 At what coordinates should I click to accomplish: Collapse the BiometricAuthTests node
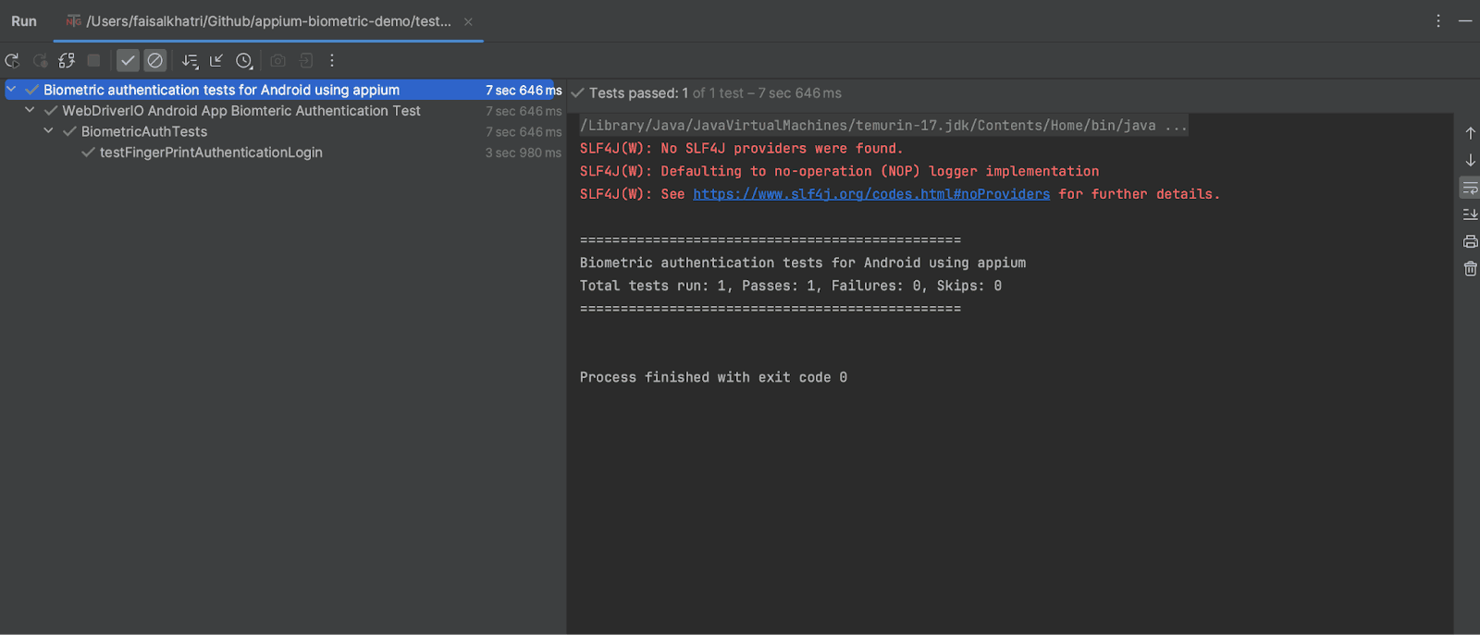pos(48,131)
